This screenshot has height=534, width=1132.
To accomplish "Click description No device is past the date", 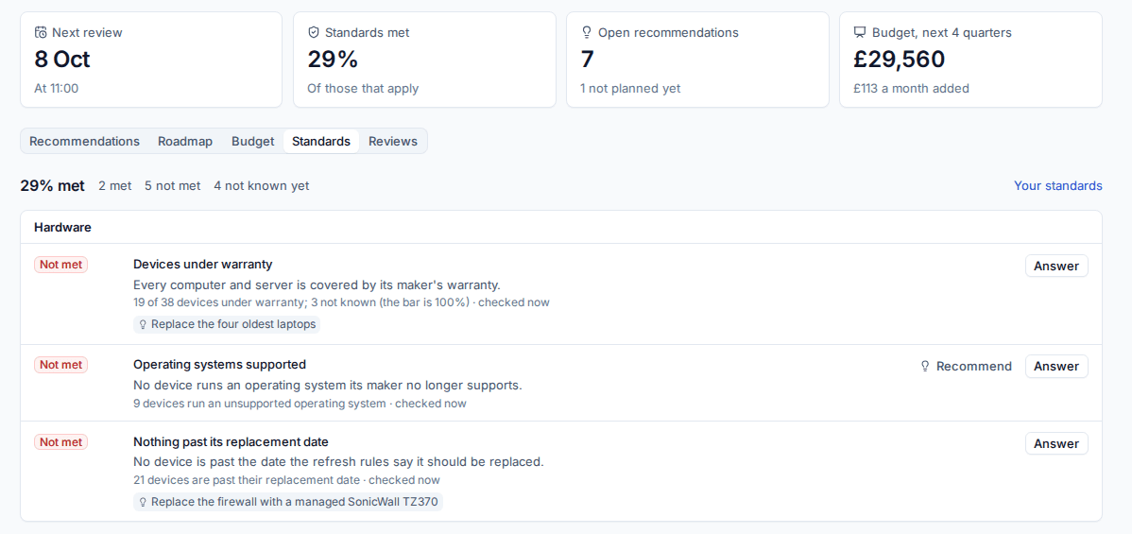I will click(x=338, y=461).
